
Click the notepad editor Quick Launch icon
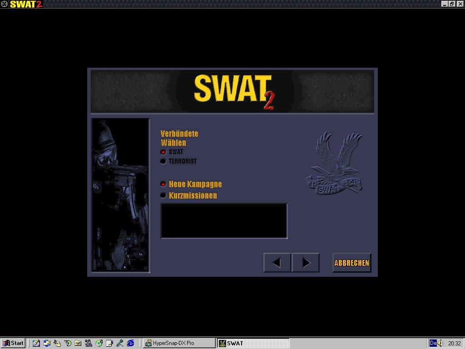pyautogui.click(x=109, y=343)
